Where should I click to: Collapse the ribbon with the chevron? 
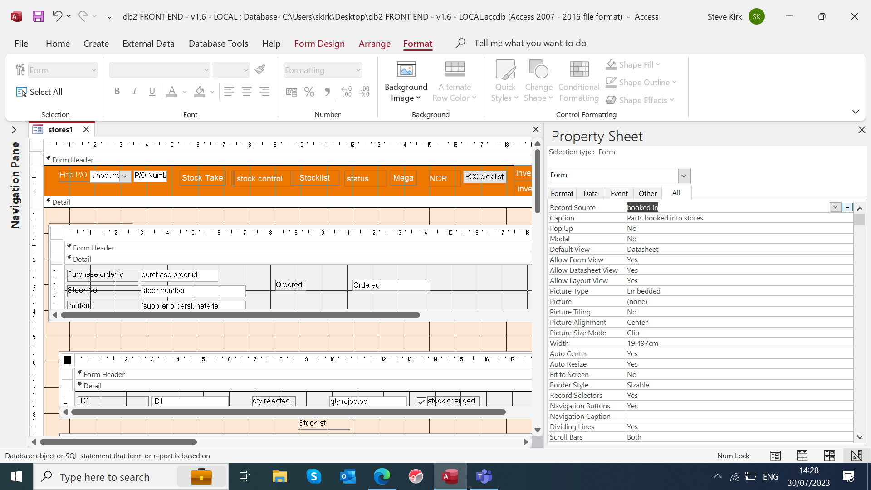(856, 112)
